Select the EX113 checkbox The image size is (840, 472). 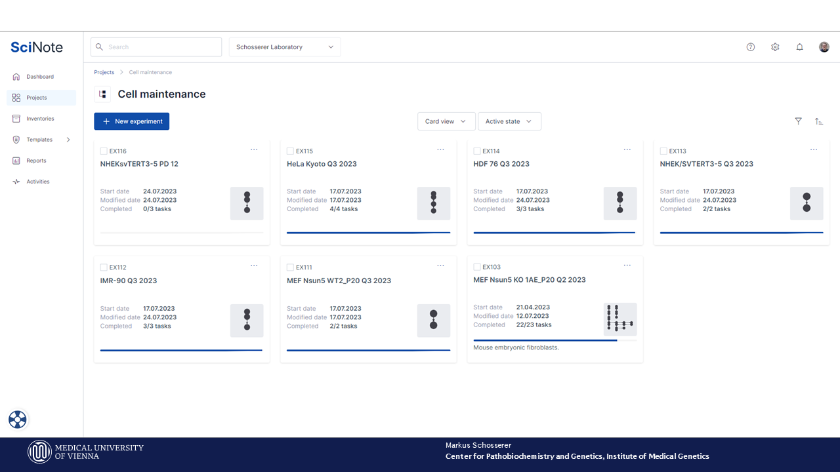point(663,151)
